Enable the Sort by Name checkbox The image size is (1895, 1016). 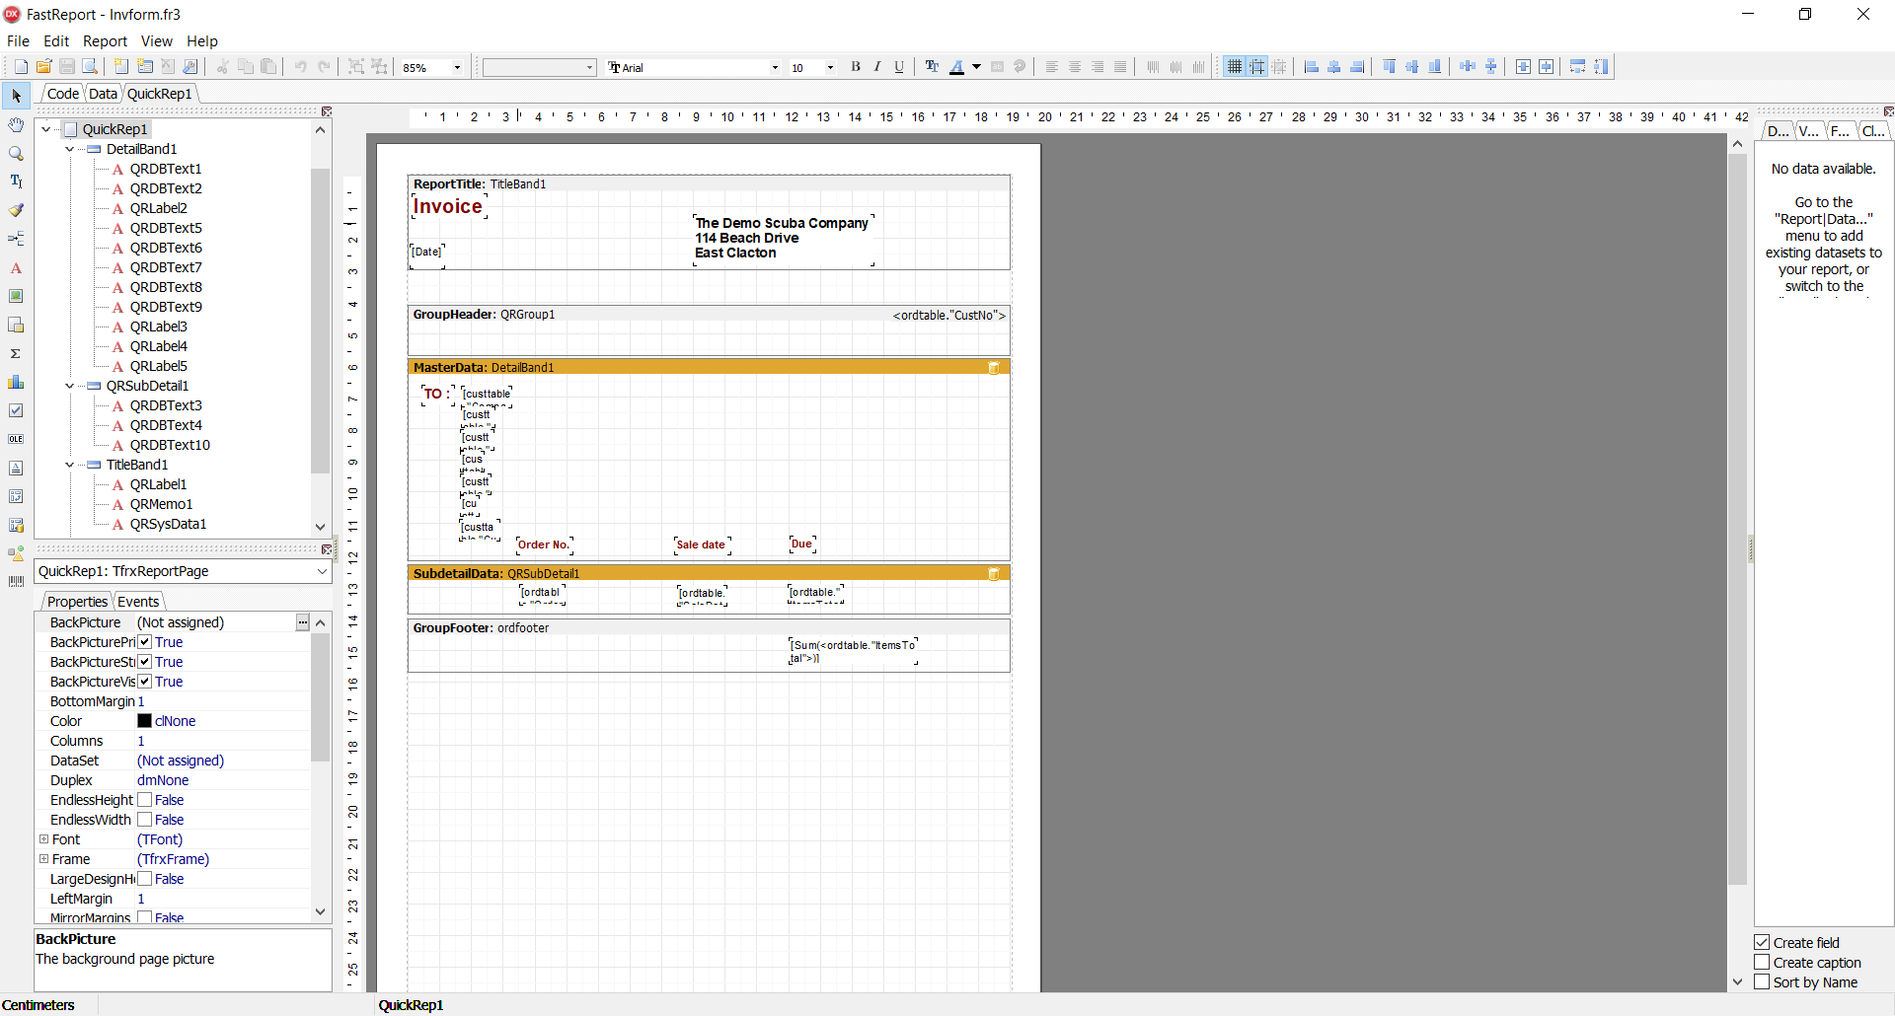tap(1762, 982)
